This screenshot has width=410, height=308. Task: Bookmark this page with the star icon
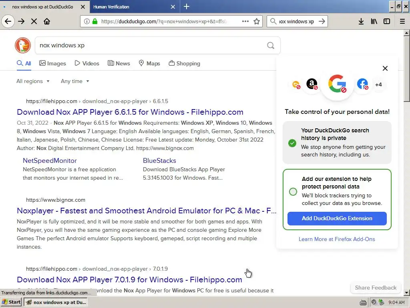point(257,22)
